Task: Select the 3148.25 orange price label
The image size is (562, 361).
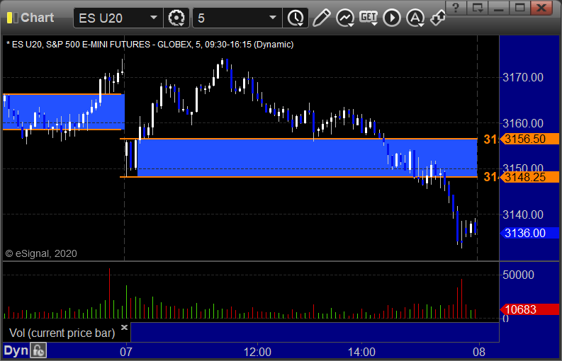Action: click(x=529, y=177)
